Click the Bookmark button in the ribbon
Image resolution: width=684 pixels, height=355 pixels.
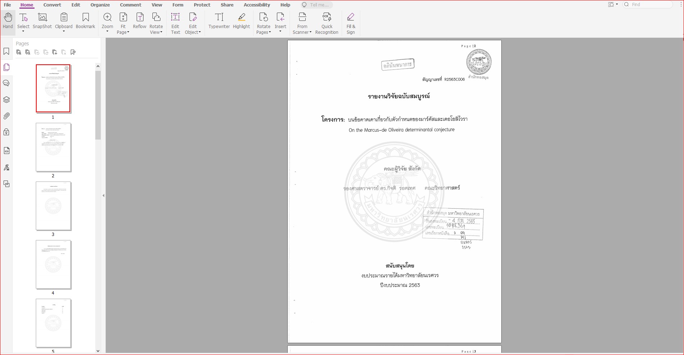[86, 21]
